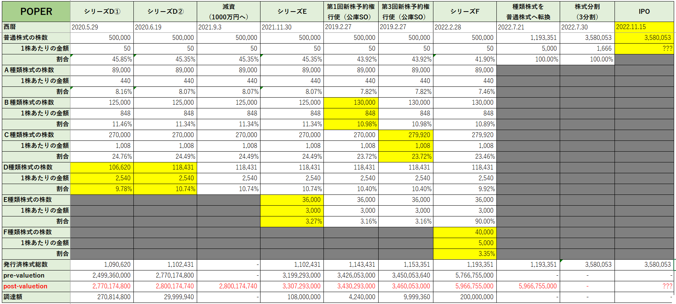Viewport: 676px width, 304px height.
Task: Select the 45.85% ratio cell
Action: tap(102, 59)
